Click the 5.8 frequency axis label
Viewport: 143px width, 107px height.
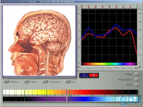tap(116, 68)
